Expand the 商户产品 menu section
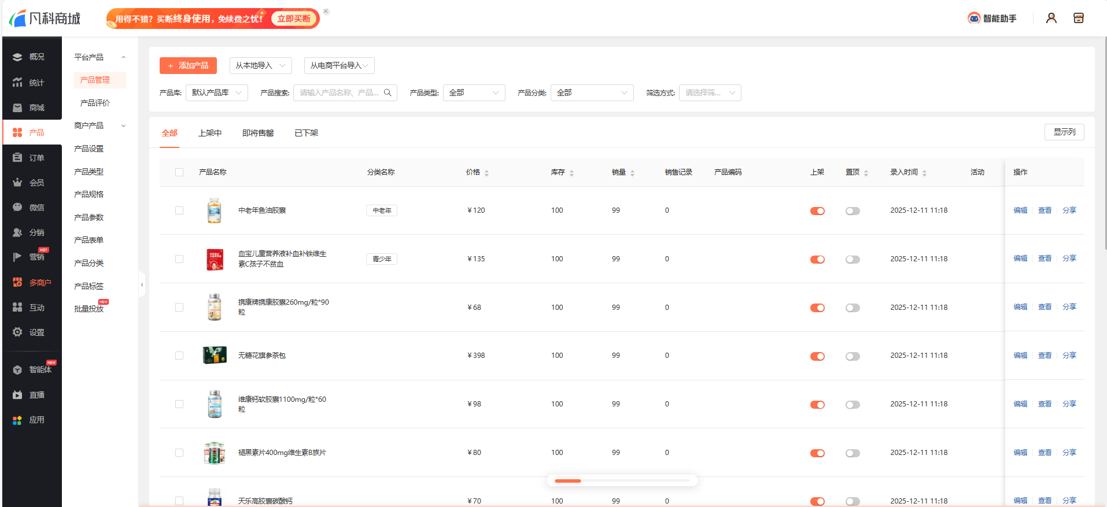The width and height of the screenshot is (1107, 507). [x=99, y=126]
